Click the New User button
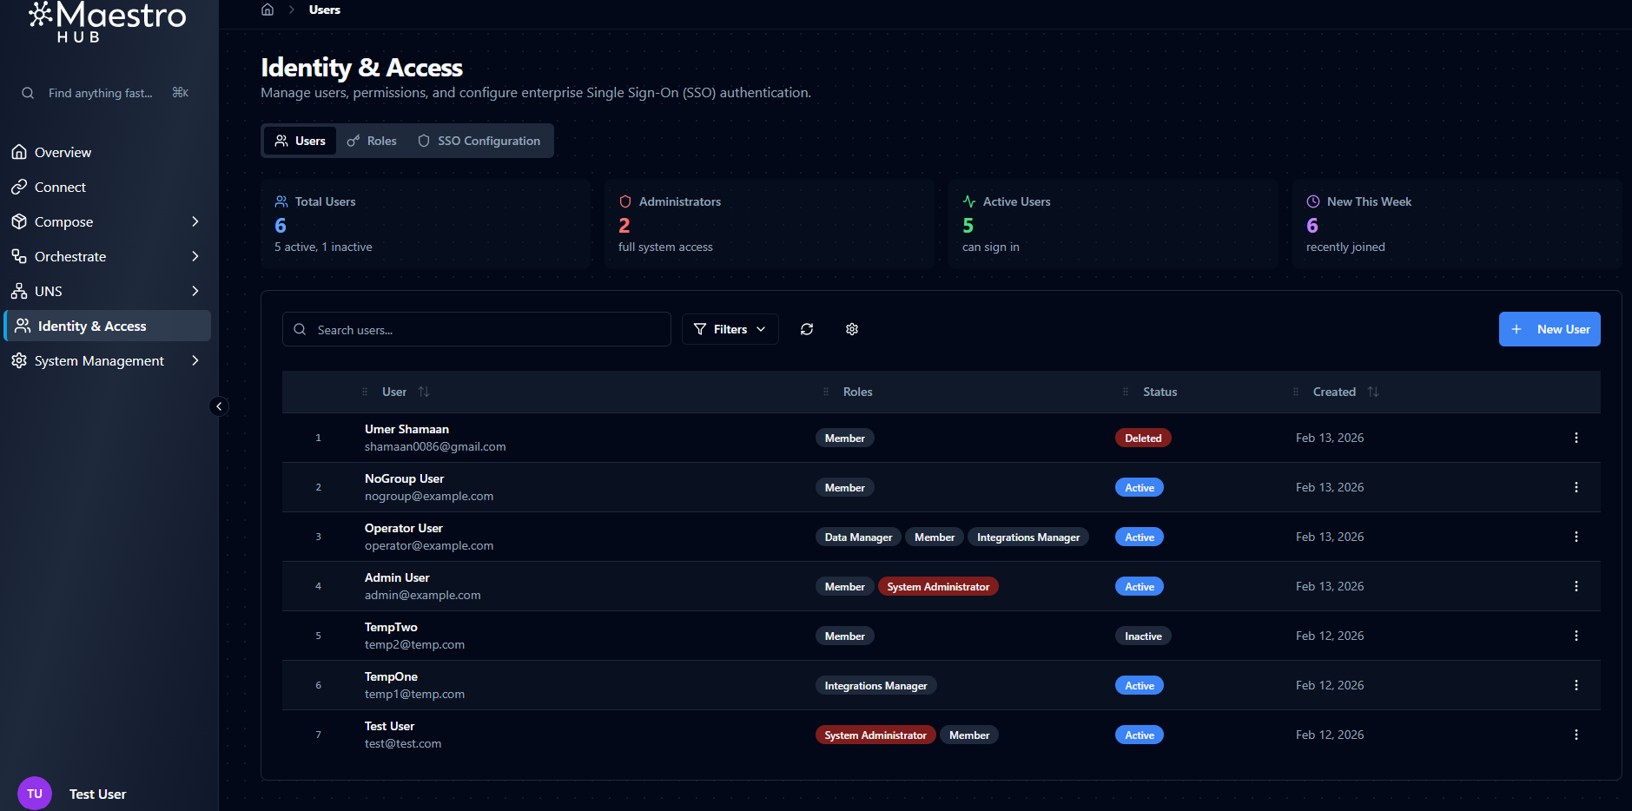 1549,329
